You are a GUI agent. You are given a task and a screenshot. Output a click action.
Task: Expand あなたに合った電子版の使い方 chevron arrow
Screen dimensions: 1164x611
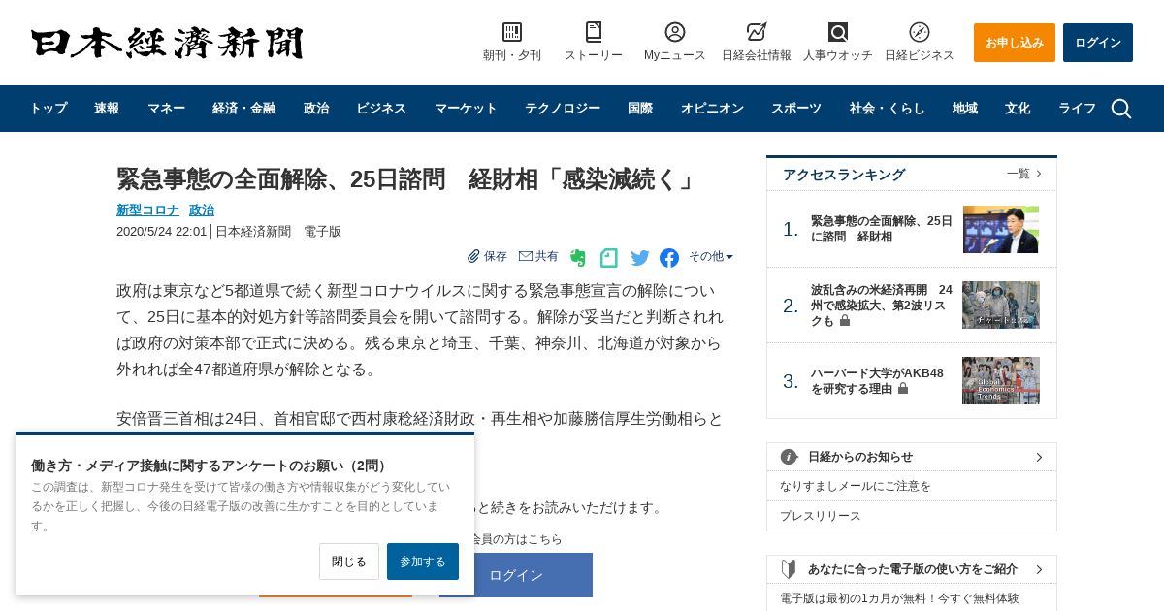(1039, 569)
